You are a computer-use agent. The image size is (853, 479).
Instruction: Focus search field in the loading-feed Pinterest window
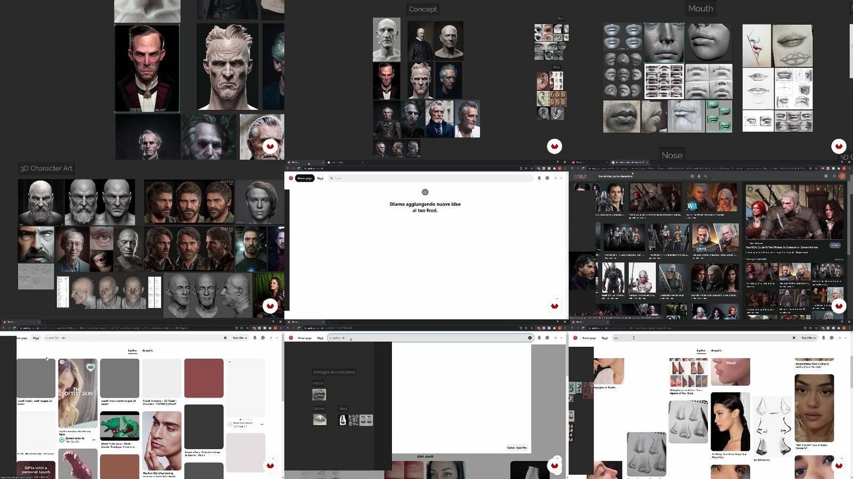(x=430, y=178)
